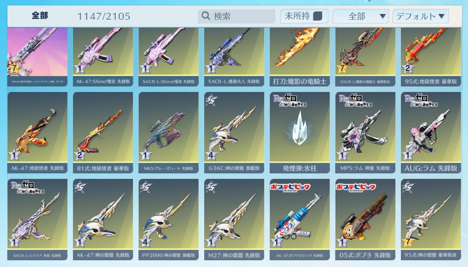Select the 81式:地獄使者 豪華版 skin

pos(103,133)
